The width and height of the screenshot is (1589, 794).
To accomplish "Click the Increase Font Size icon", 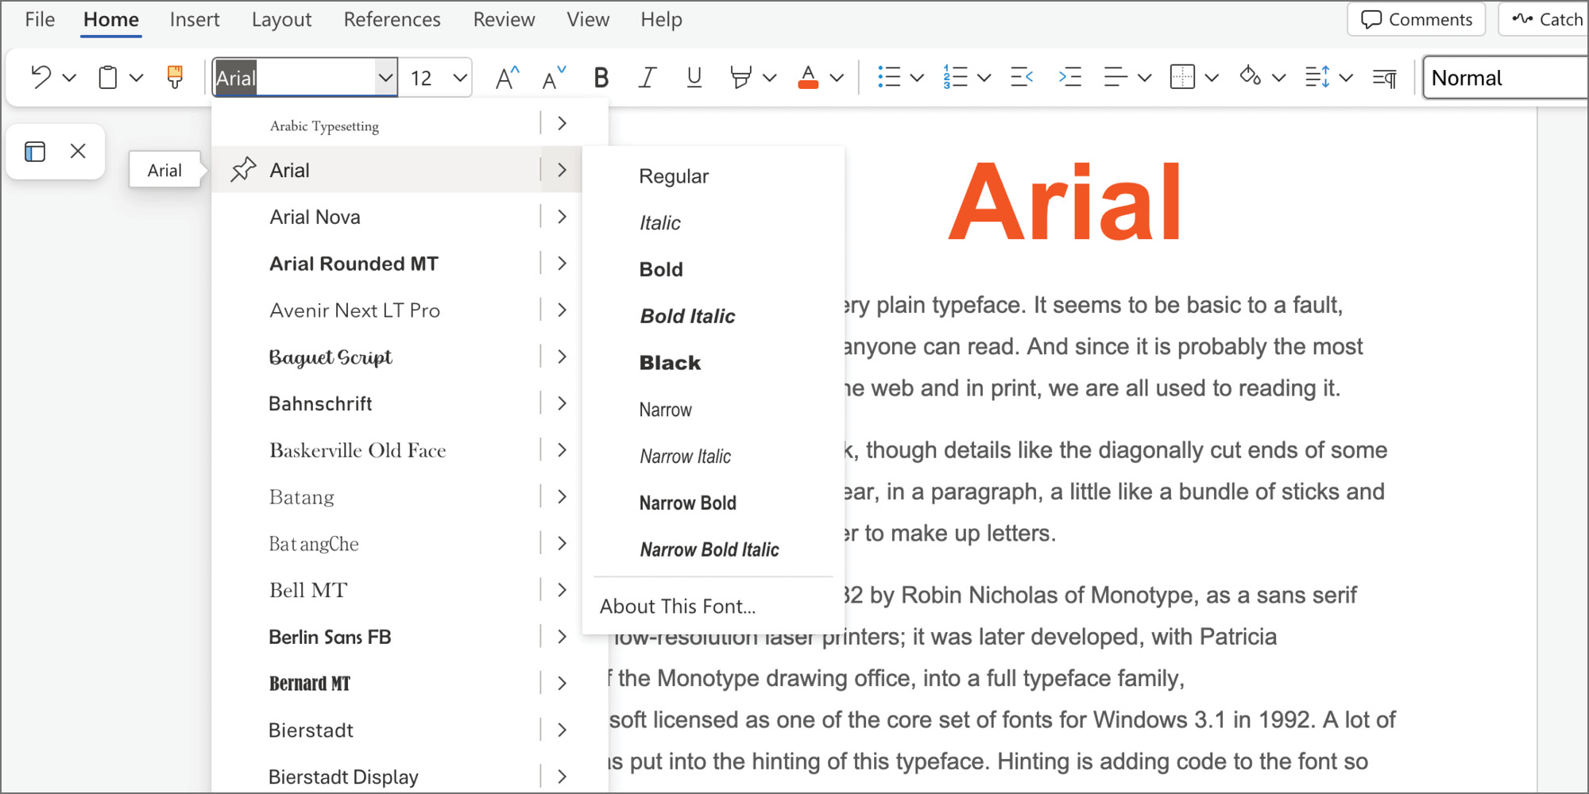I will [505, 77].
